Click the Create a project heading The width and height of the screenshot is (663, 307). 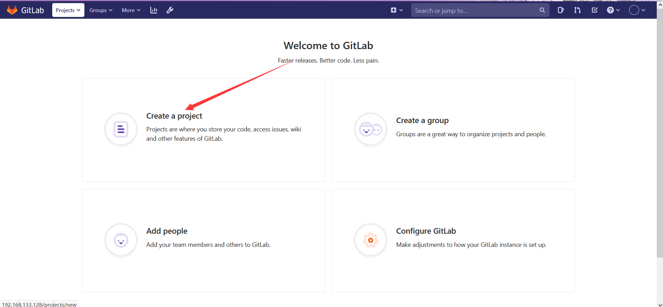click(x=174, y=116)
